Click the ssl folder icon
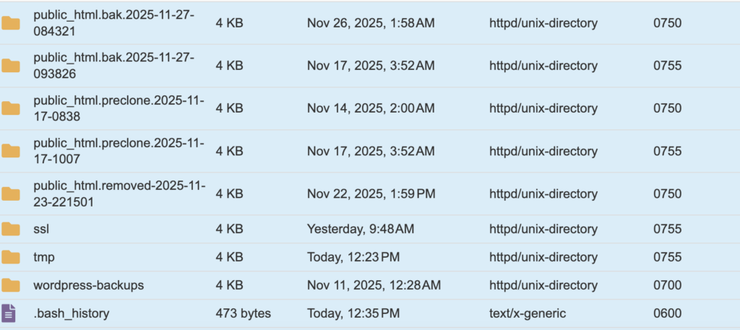Image resolution: width=740 pixels, height=330 pixels. coord(11,229)
